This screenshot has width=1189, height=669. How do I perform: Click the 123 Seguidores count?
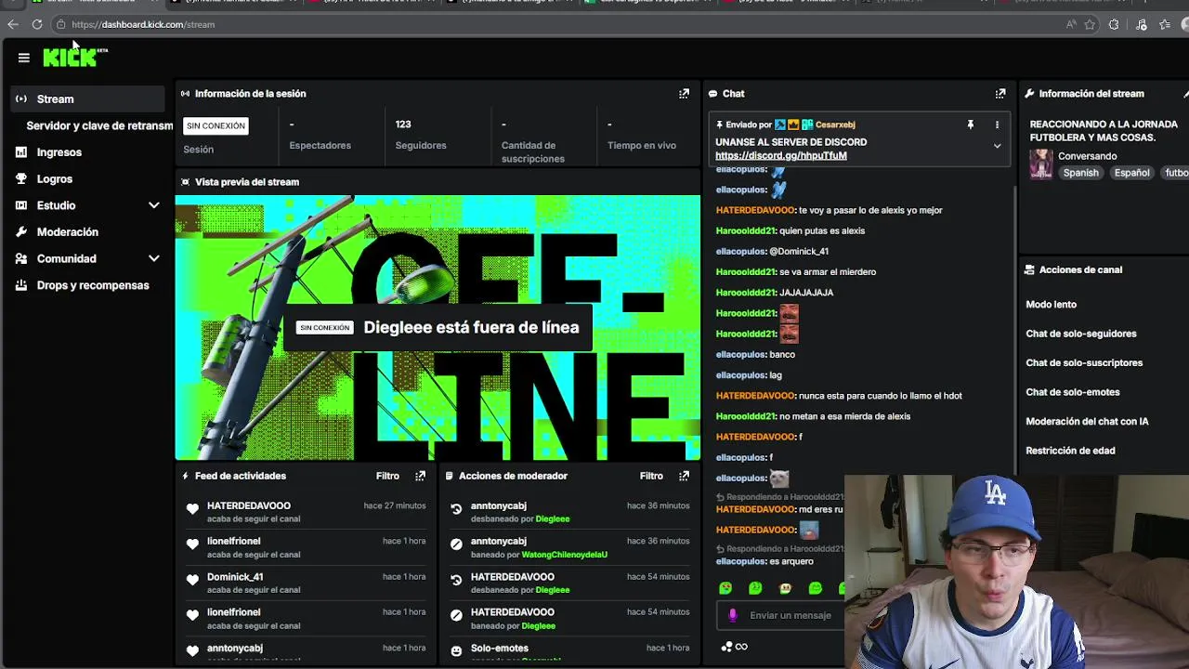[x=403, y=125]
